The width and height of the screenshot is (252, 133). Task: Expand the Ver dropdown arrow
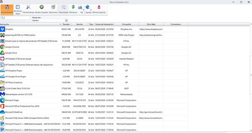[x=83, y=10]
